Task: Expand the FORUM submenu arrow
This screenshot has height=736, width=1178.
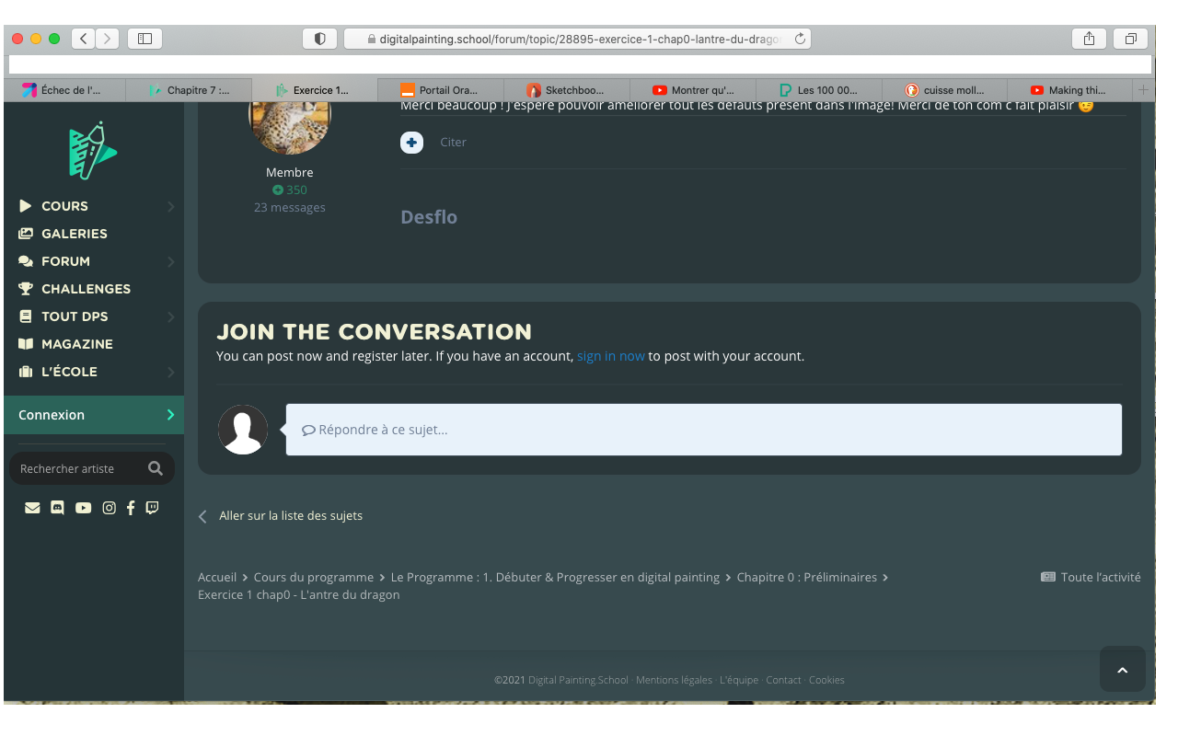Action: click(x=170, y=262)
